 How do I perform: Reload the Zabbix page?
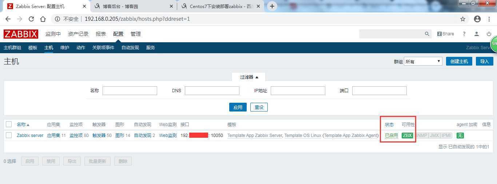[31, 19]
